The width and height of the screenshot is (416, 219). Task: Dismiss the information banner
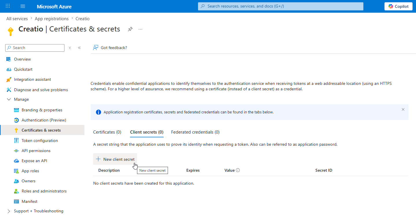[403, 110]
